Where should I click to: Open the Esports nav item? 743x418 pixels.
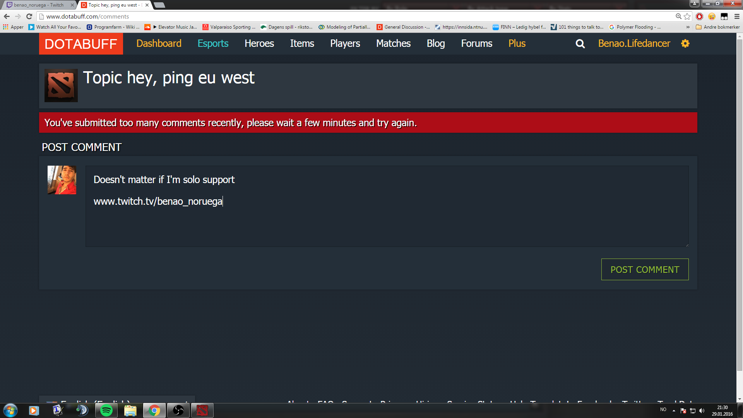(213, 43)
